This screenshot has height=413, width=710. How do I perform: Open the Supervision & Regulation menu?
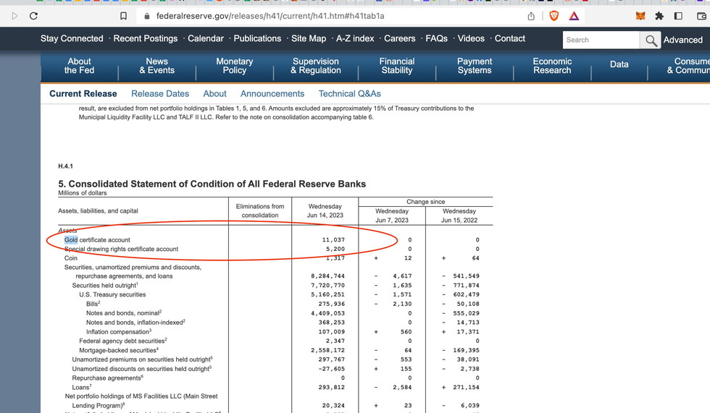(x=315, y=66)
